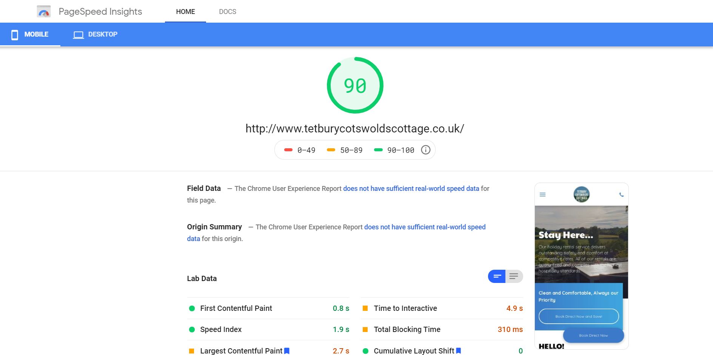
Task: Click the orange 50–89 legend swatch
Action: (x=331, y=150)
